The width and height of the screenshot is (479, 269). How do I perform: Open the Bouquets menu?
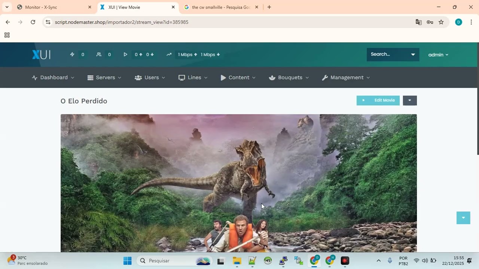click(x=289, y=77)
